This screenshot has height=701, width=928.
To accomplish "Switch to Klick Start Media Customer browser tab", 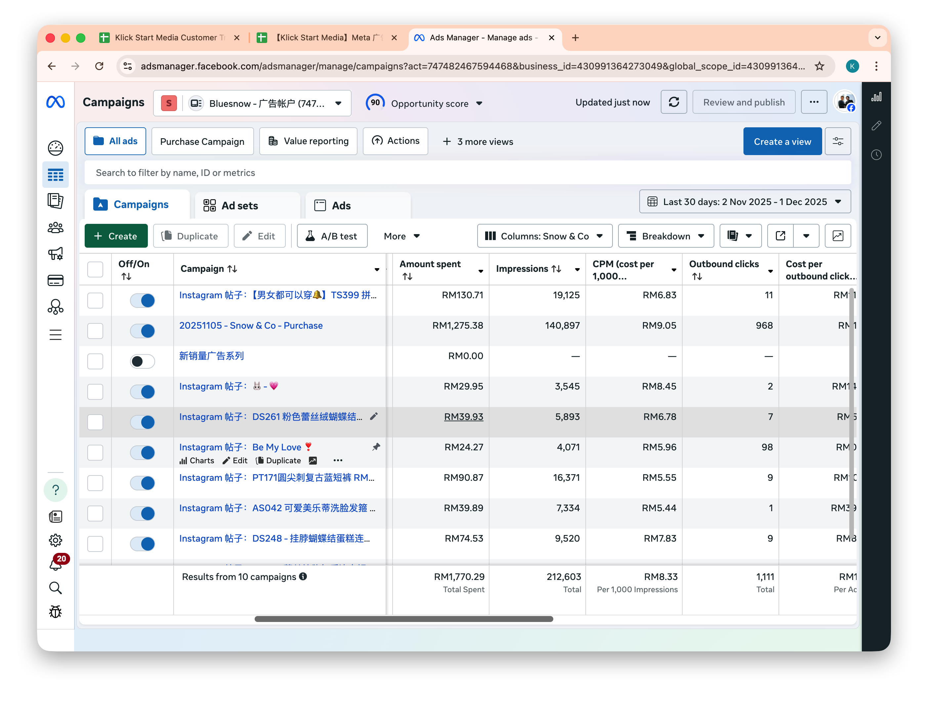I will (x=169, y=38).
